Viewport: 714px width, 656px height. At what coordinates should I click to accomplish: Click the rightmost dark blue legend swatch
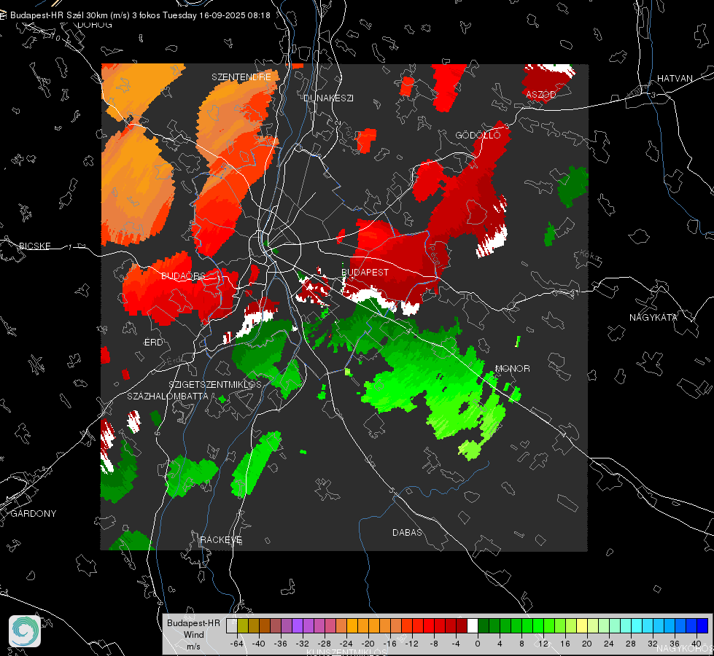pos(702,625)
